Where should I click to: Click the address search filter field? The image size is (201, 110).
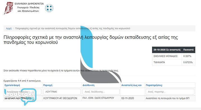[x=101, y=92]
